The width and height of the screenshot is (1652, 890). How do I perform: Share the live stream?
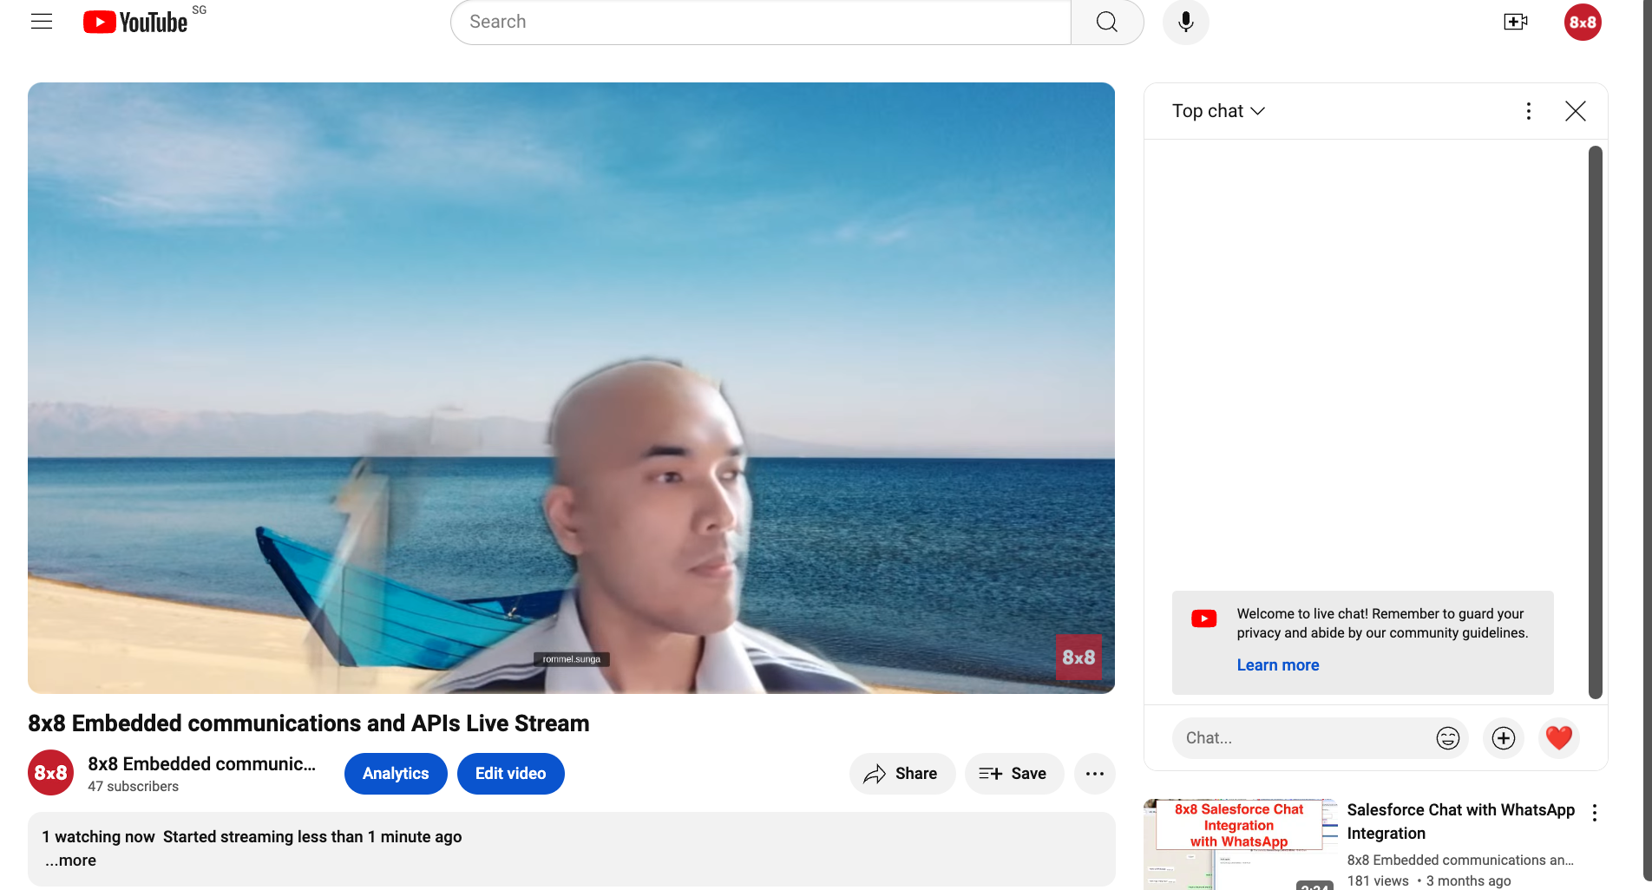coord(901,774)
